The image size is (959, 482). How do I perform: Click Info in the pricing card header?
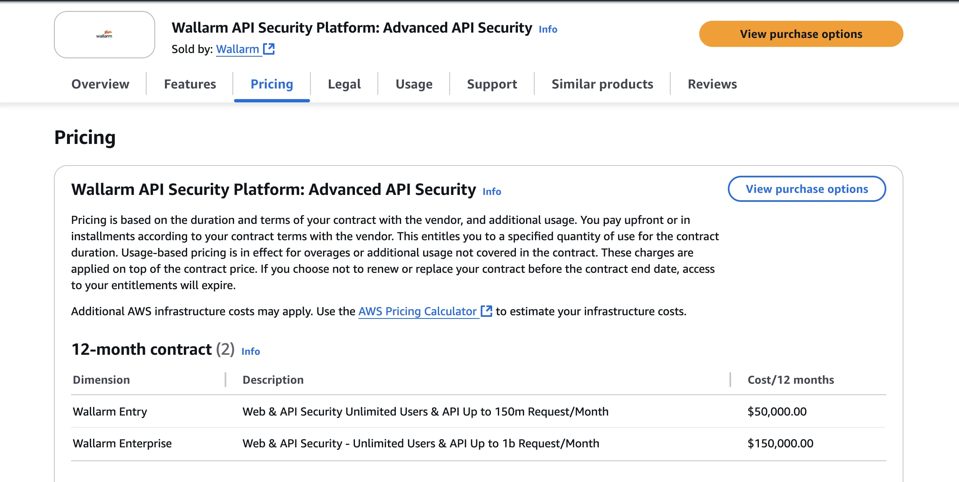click(x=491, y=192)
